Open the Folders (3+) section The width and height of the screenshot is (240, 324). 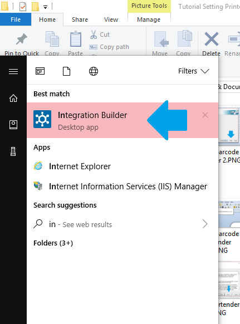pos(53,243)
